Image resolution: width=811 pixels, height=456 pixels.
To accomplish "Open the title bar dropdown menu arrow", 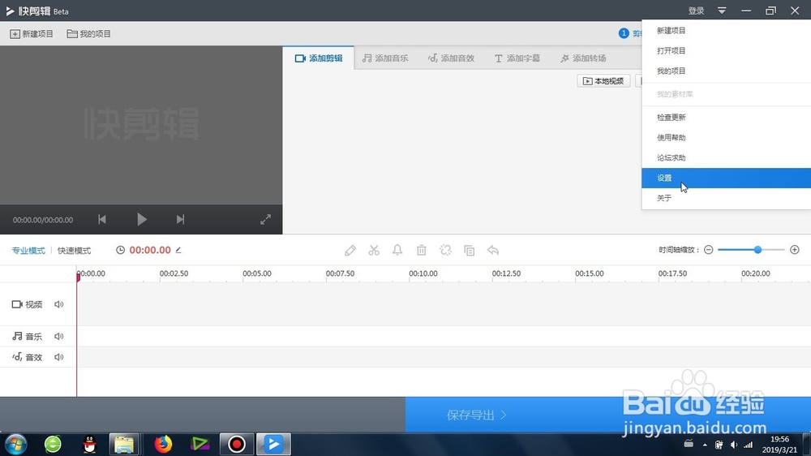I will tap(722, 11).
